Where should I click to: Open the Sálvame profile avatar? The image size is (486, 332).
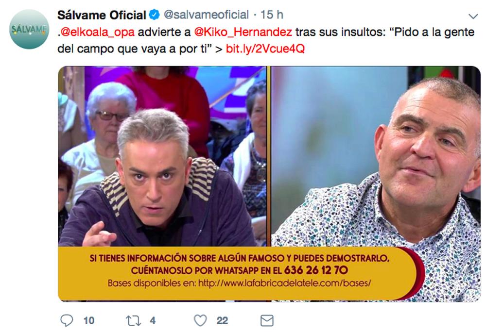point(29,29)
